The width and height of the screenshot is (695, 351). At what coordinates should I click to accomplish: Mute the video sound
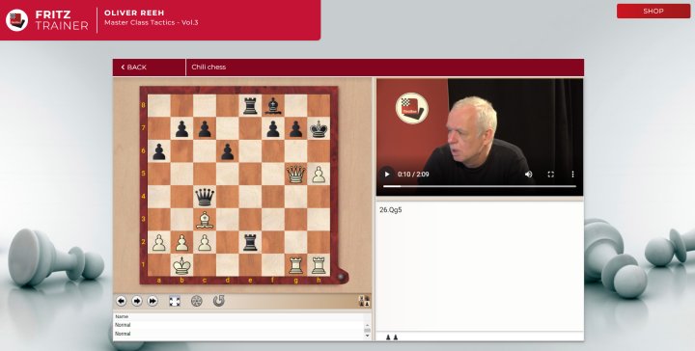click(528, 175)
